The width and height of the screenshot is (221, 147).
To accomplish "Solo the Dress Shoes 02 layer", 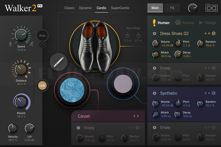I will pos(214,33).
